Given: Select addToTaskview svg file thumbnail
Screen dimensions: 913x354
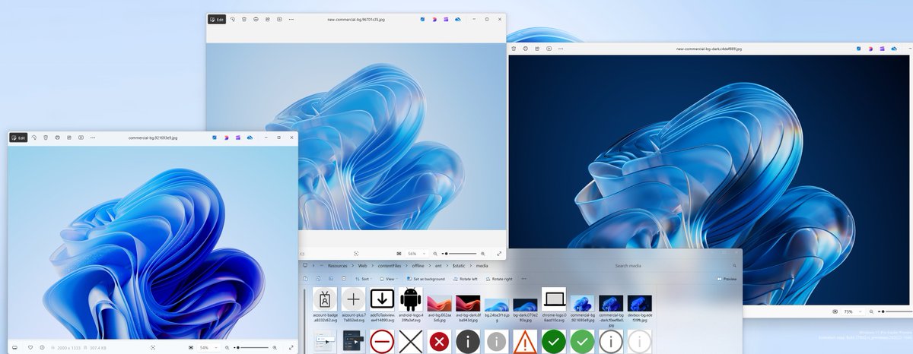Looking at the screenshot, I should click(382, 299).
